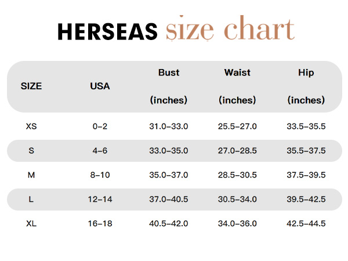Viewport: 348px width, 261px height.
Task: Click the waist value 25.5–27.0
Action: [237, 126]
